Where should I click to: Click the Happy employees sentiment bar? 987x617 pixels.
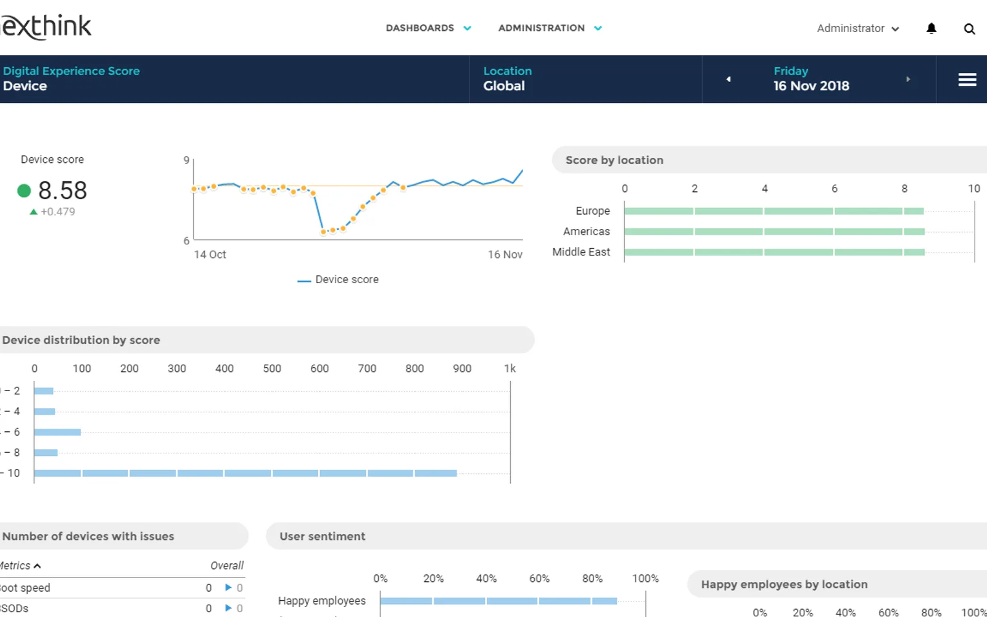coord(498,601)
